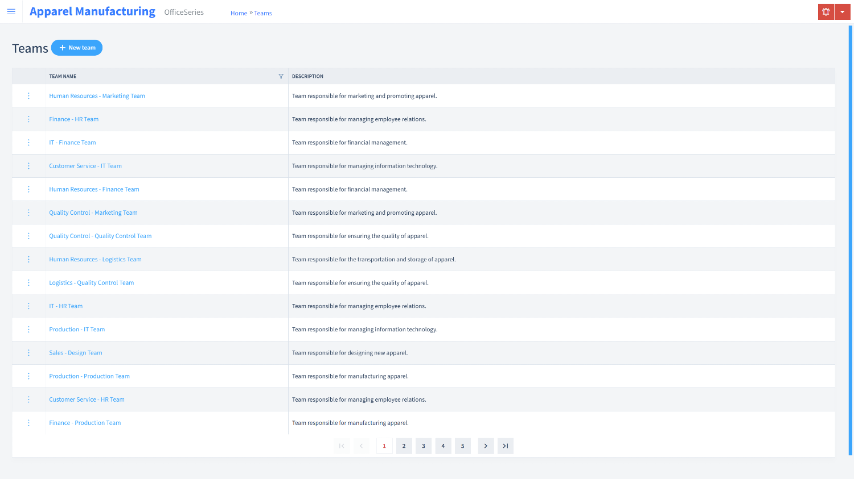Open Teams breadcrumb link

(263, 13)
